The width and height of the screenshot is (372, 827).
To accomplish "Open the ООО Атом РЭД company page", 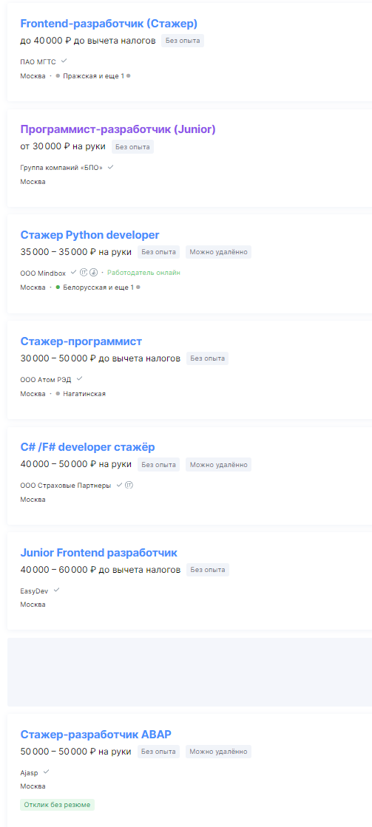I will (45, 379).
